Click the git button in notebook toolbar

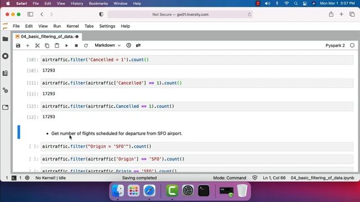138,45
